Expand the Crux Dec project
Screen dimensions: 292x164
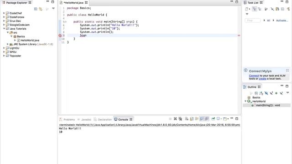coord(4,21)
